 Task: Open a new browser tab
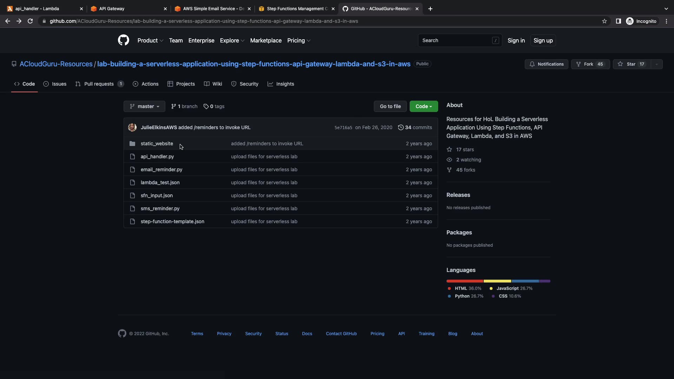click(x=430, y=9)
